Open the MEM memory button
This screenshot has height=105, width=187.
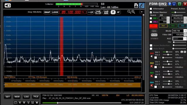click(x=17, y=97)
